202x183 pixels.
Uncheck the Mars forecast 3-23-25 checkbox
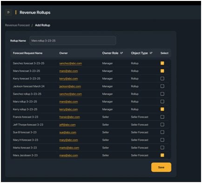tap(162, 71)
